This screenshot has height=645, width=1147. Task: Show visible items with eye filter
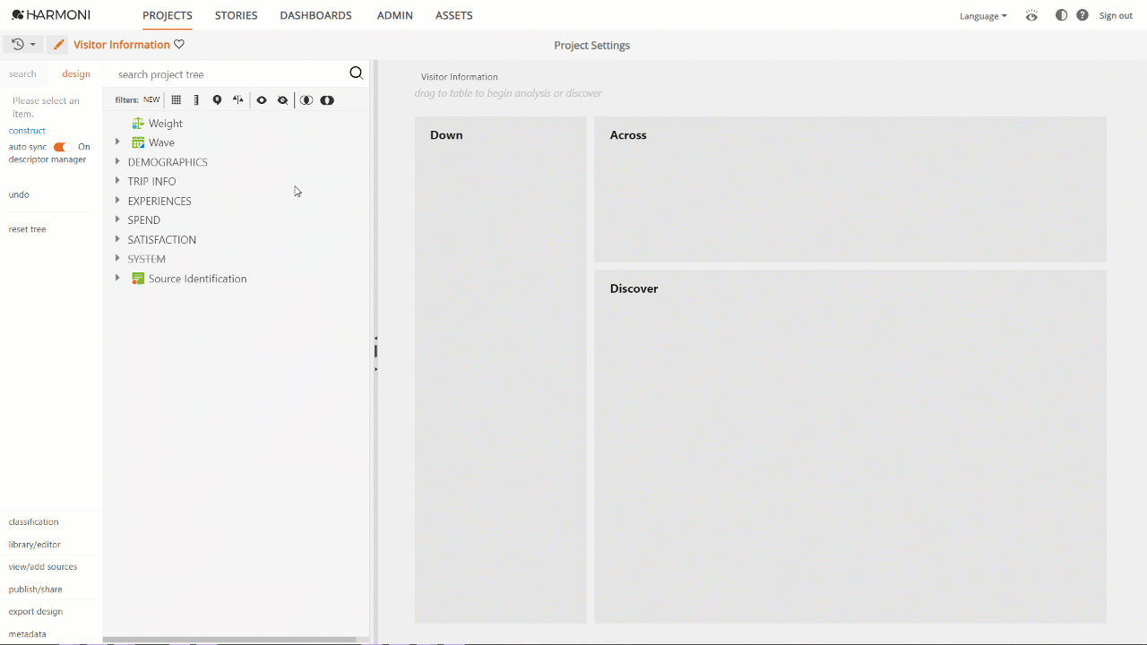coord(262,100)
